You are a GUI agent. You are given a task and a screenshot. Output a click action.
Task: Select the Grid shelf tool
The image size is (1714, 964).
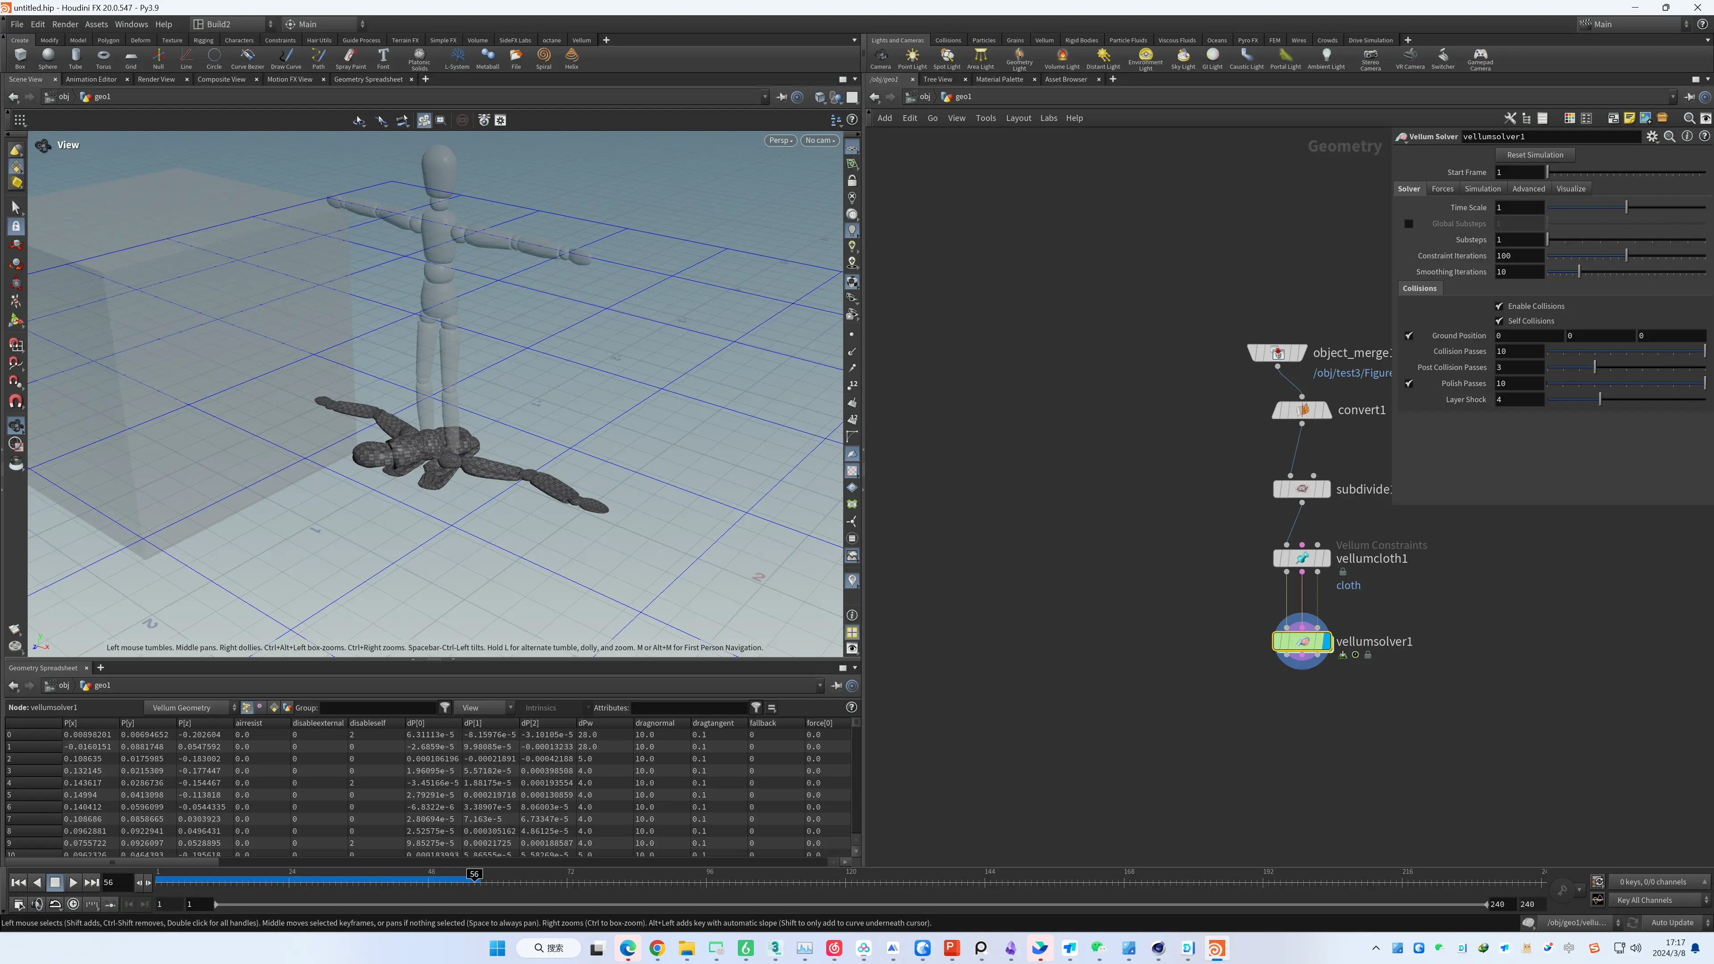(x=131, y=58)
